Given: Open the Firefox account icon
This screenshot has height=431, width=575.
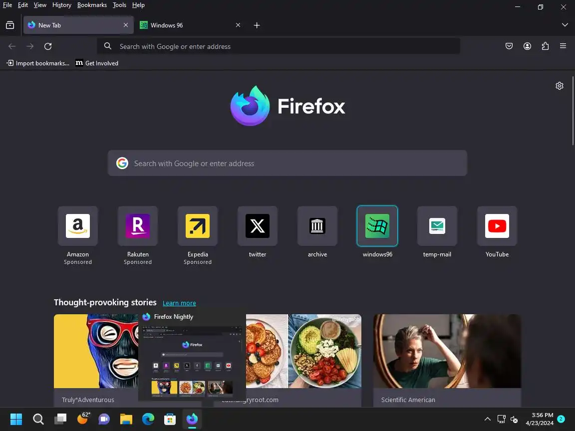Looking at the screenshot, I should 527,46.
